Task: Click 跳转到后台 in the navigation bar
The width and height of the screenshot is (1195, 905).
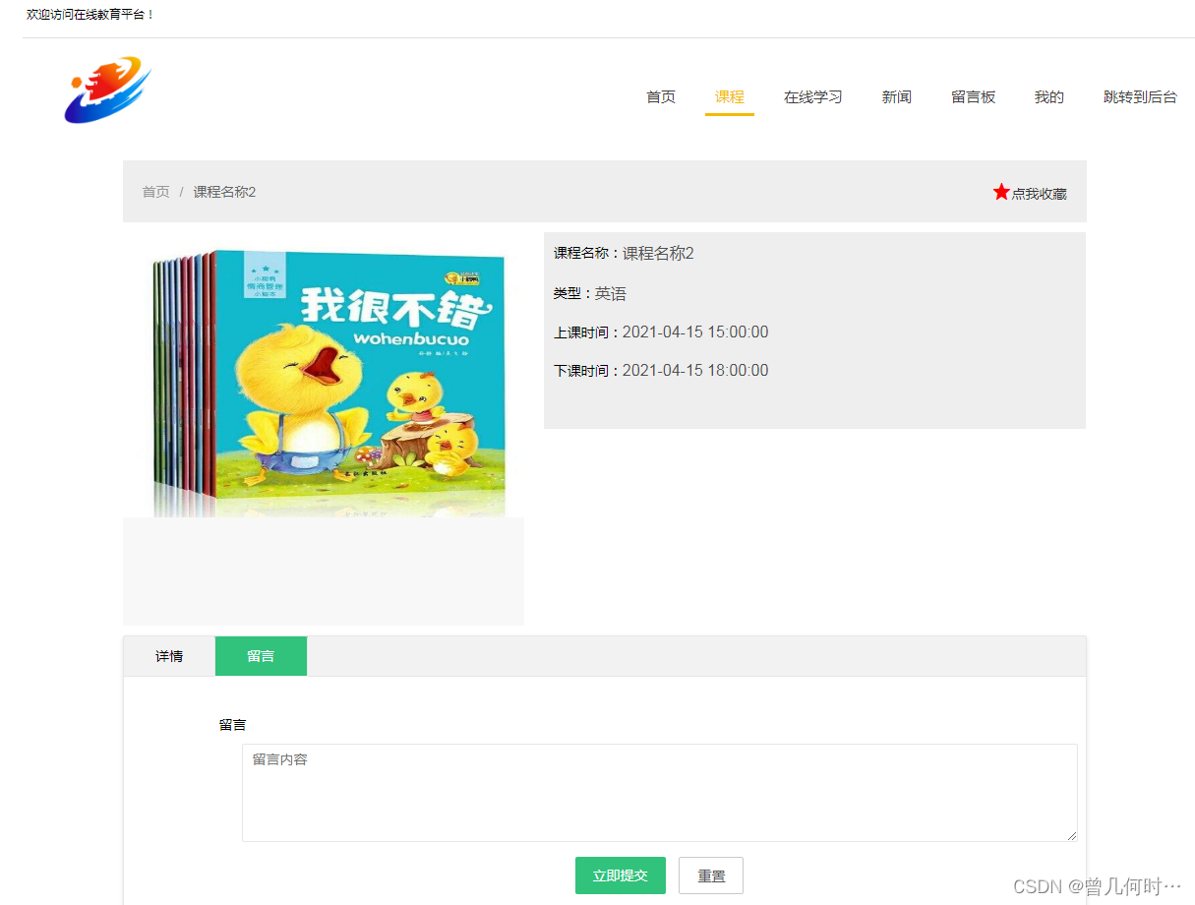Action: [1140, 96]
